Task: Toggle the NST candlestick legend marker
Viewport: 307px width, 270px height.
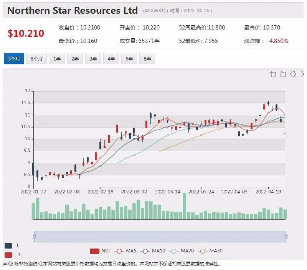Action: [x=94, y=251]
